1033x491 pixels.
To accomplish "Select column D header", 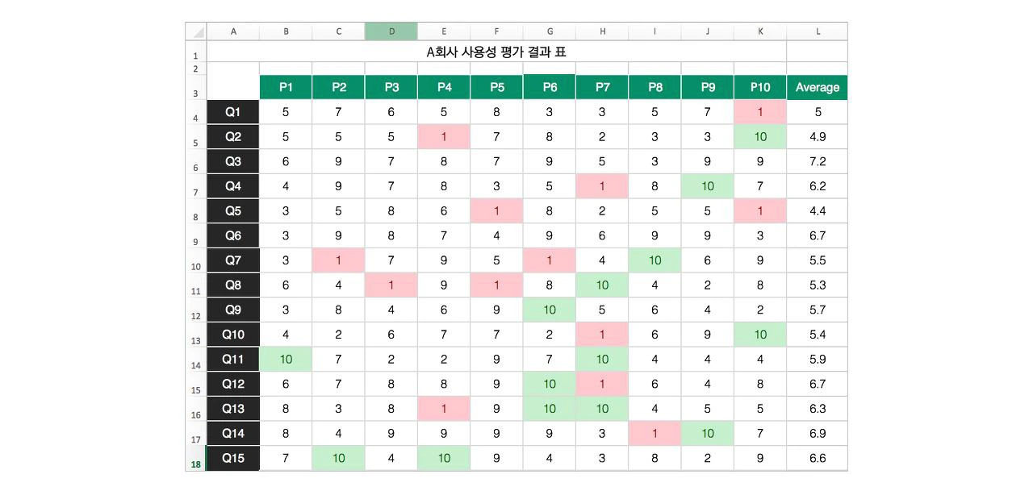I will coord(391,31).
